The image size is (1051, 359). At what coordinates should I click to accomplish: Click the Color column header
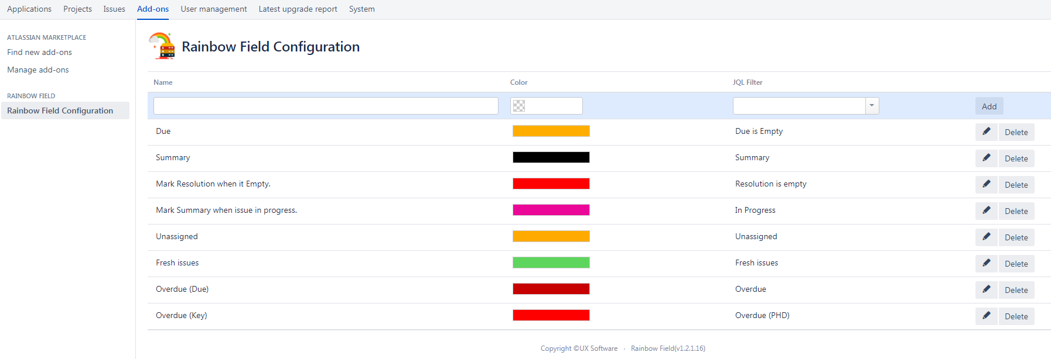tap(519, 82)
